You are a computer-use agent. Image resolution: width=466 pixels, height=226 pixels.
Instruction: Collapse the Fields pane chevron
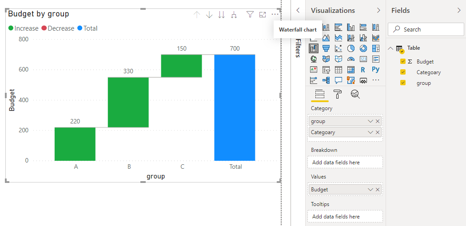point(459,10)
